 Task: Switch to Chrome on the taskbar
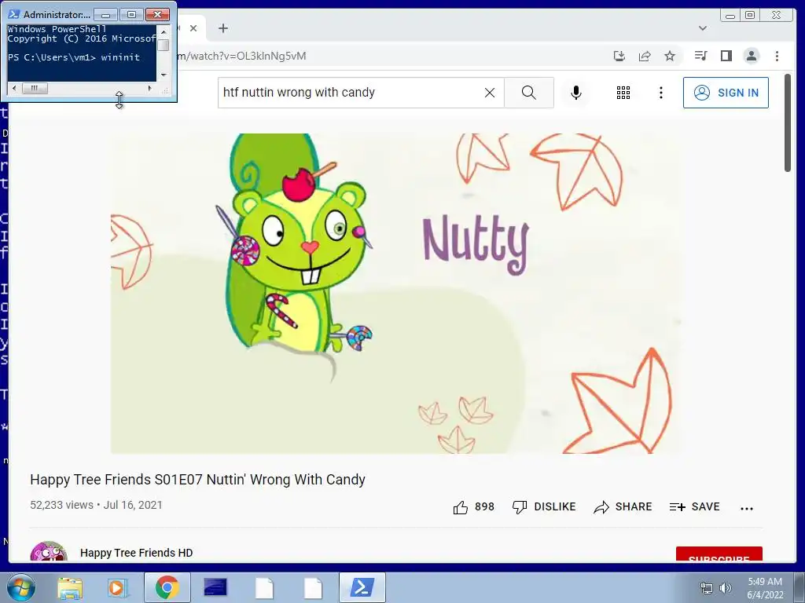coord(167,587)
